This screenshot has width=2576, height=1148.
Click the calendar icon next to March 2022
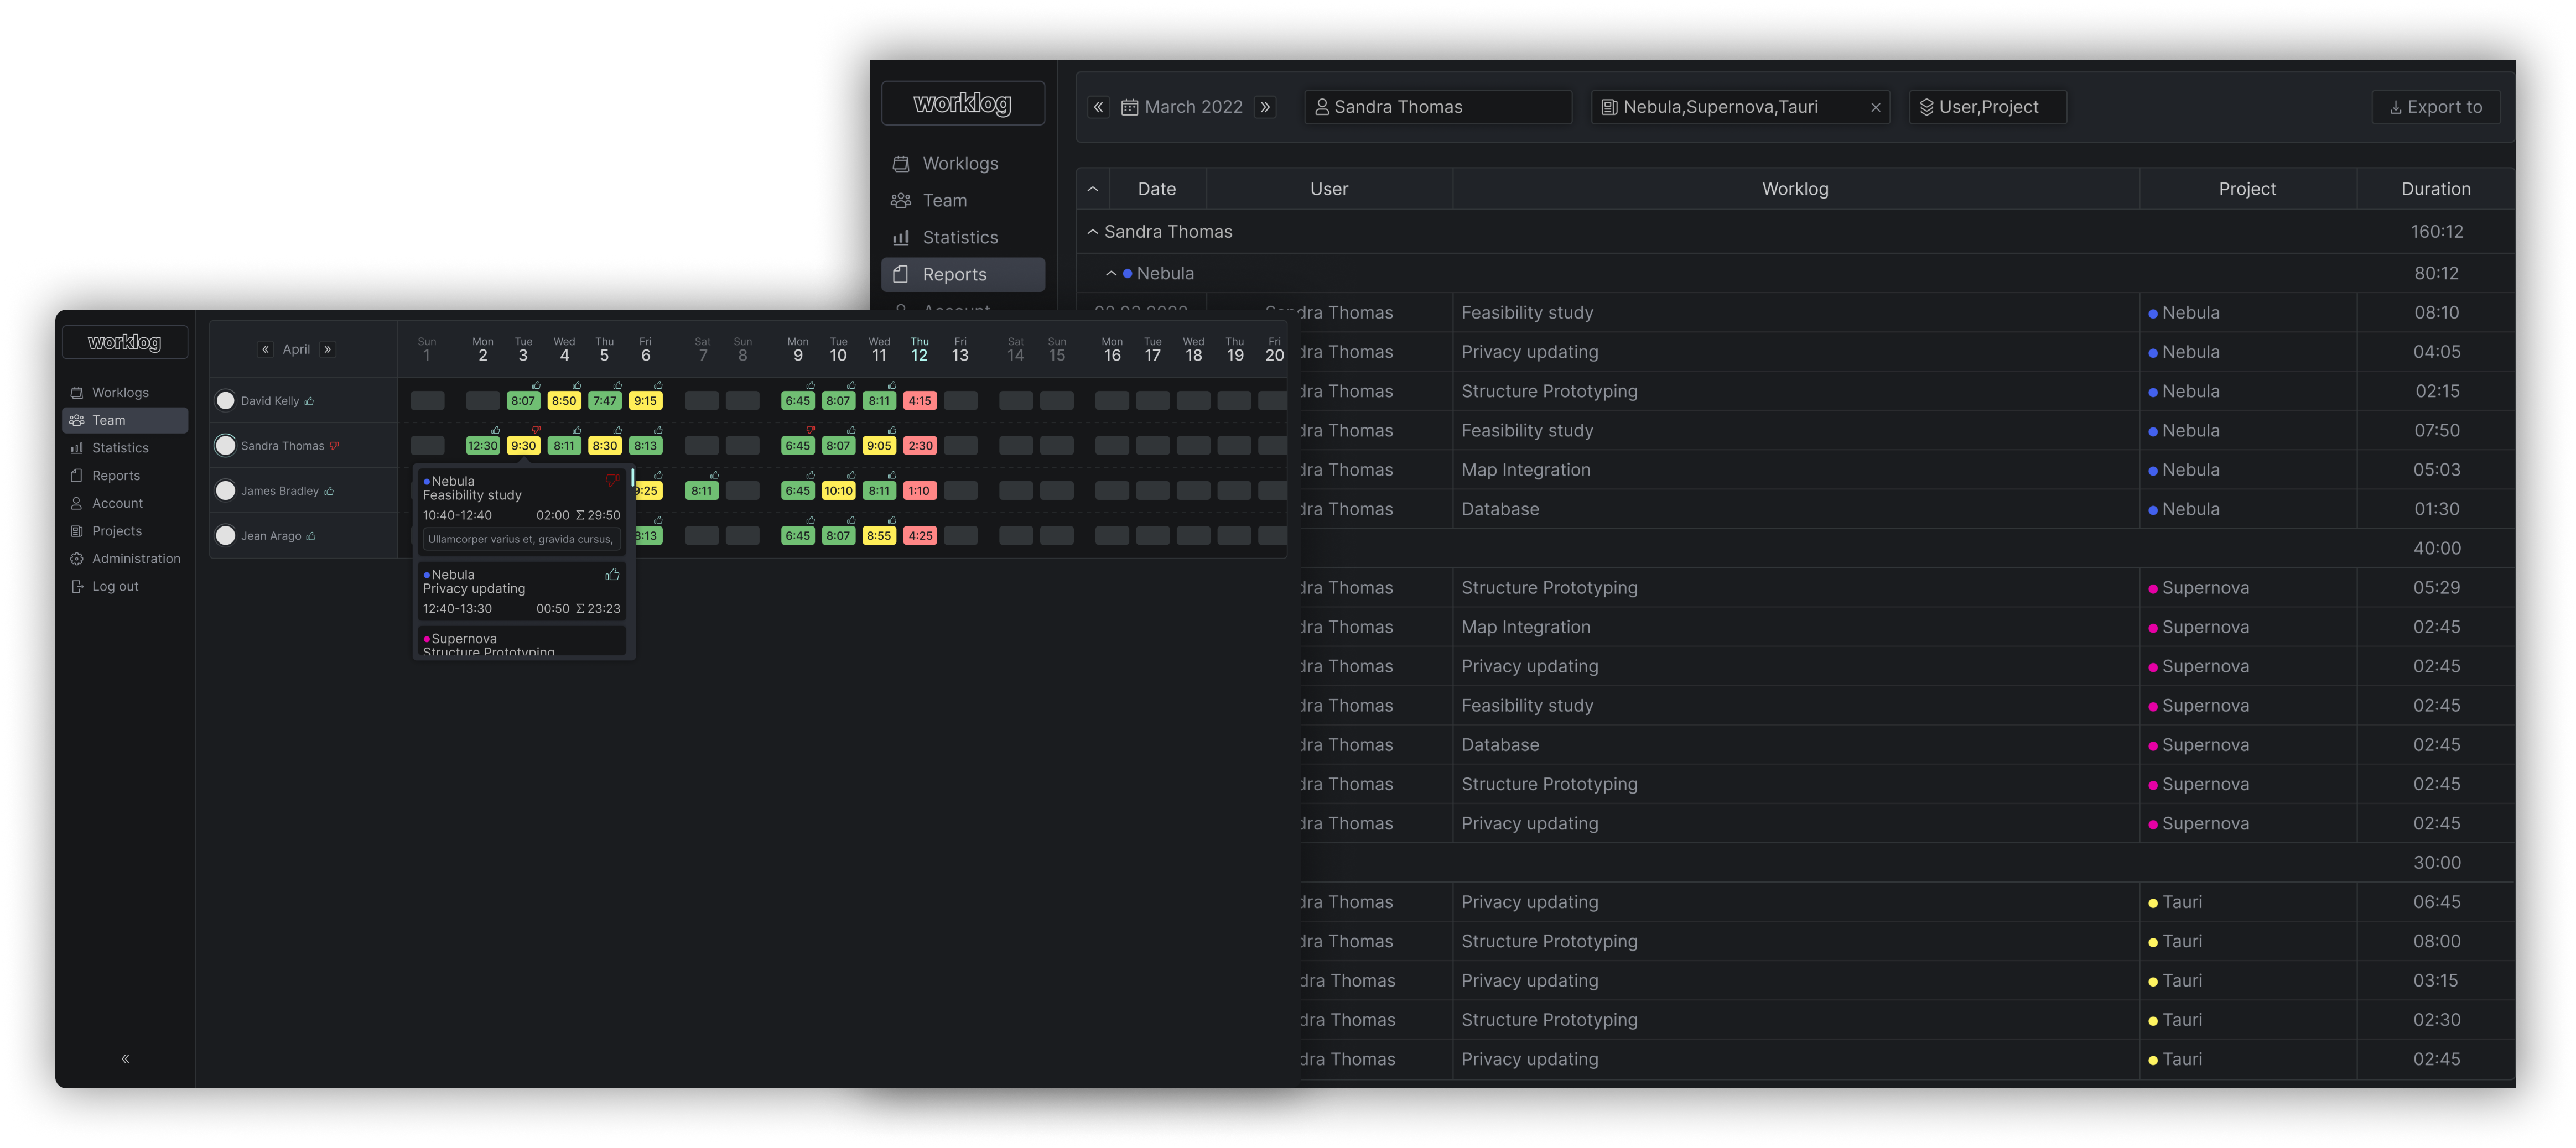[1130, 107]
